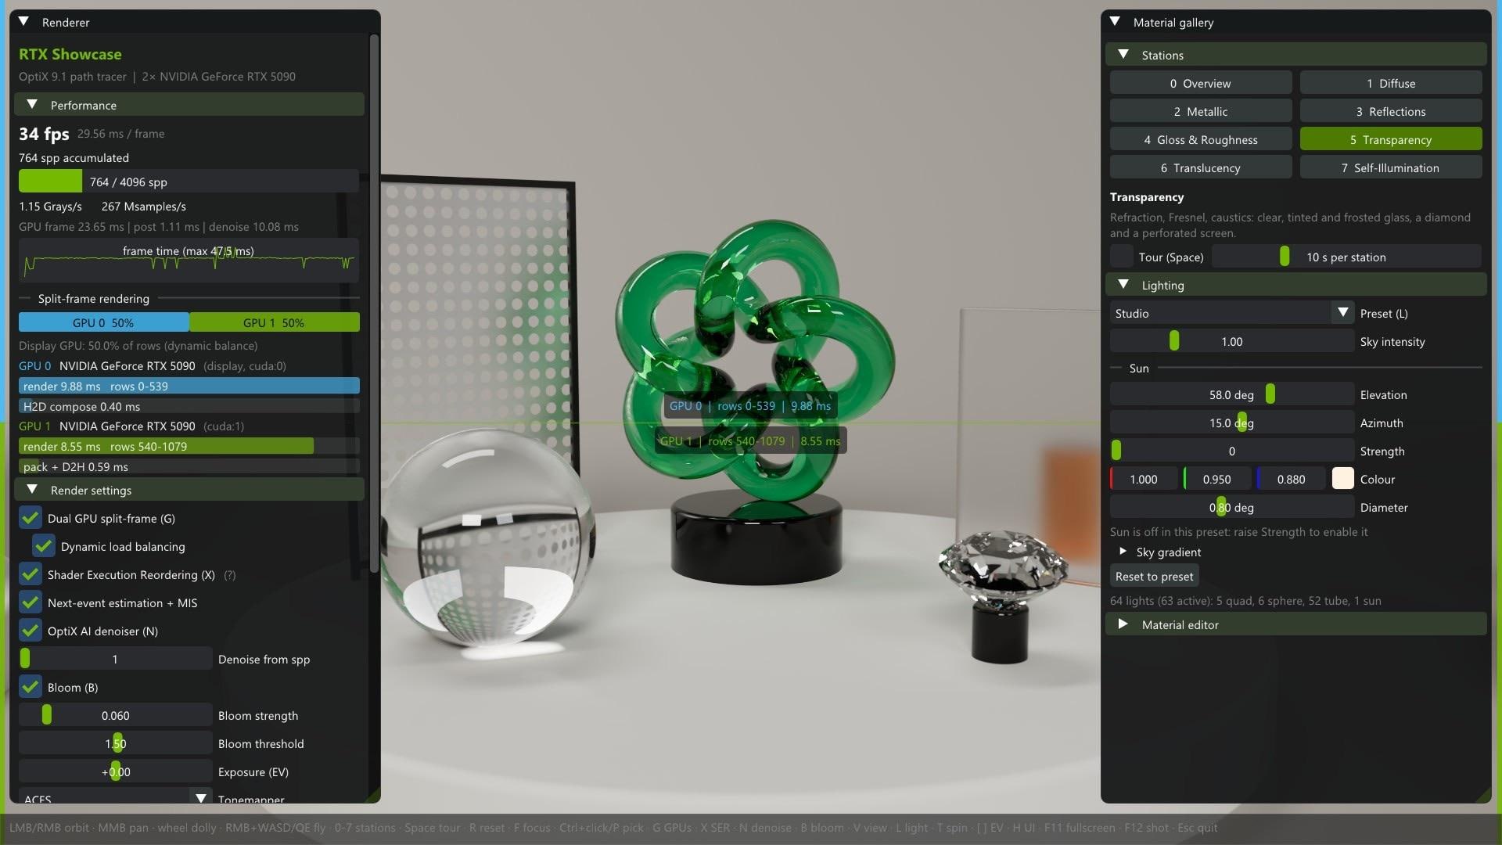The height and width of the screenshot is (845, 1502).
Task: Click the Bloom threshold slider
Action: coord(115,743)
